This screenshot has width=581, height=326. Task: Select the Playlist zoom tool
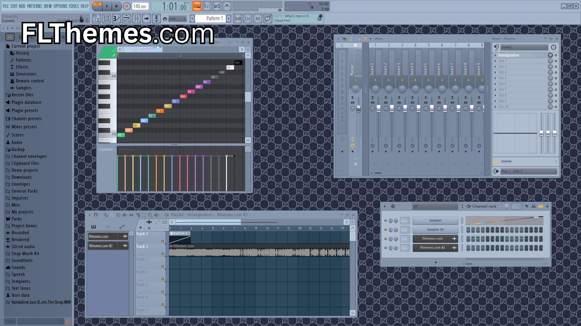[x=150, y=215]
